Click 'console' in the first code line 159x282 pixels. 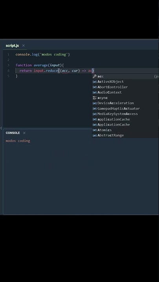pos(23,54)
